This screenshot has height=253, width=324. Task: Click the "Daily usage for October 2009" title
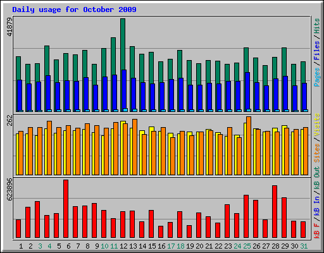tap(74, 9)
